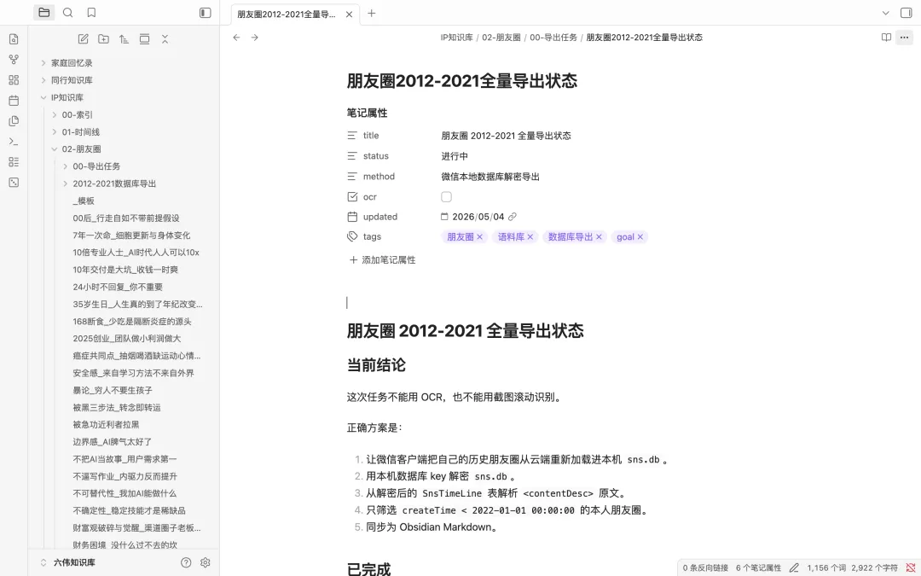Navigate back arrow

(x=236, y=37)
